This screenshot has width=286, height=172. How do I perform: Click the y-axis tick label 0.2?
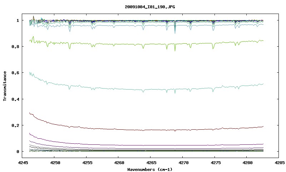15,125
